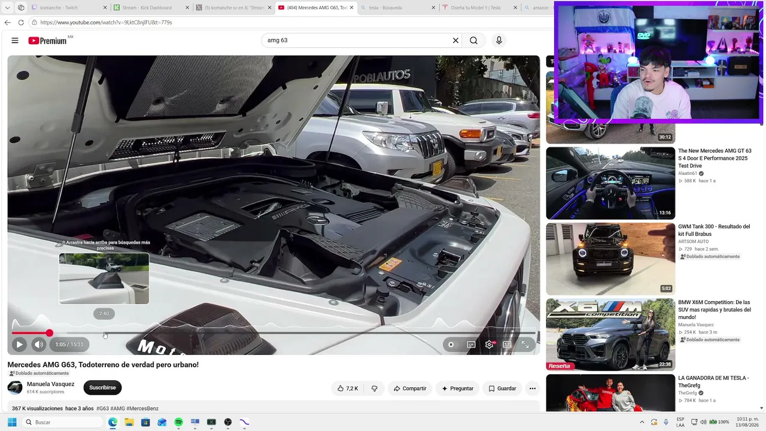Open 'LA GANADORA DE MI TESLA' video title
The height and width of the screenshot is (431, 766).
tap(713, 382)
